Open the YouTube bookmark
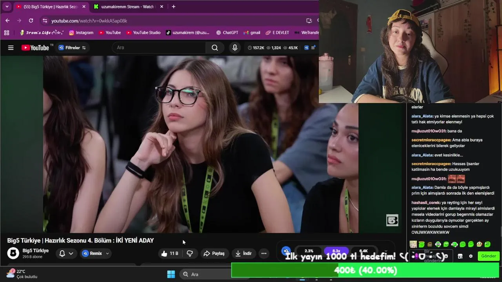This screenshot has width=502, height=282. click(x=110, y=33)
